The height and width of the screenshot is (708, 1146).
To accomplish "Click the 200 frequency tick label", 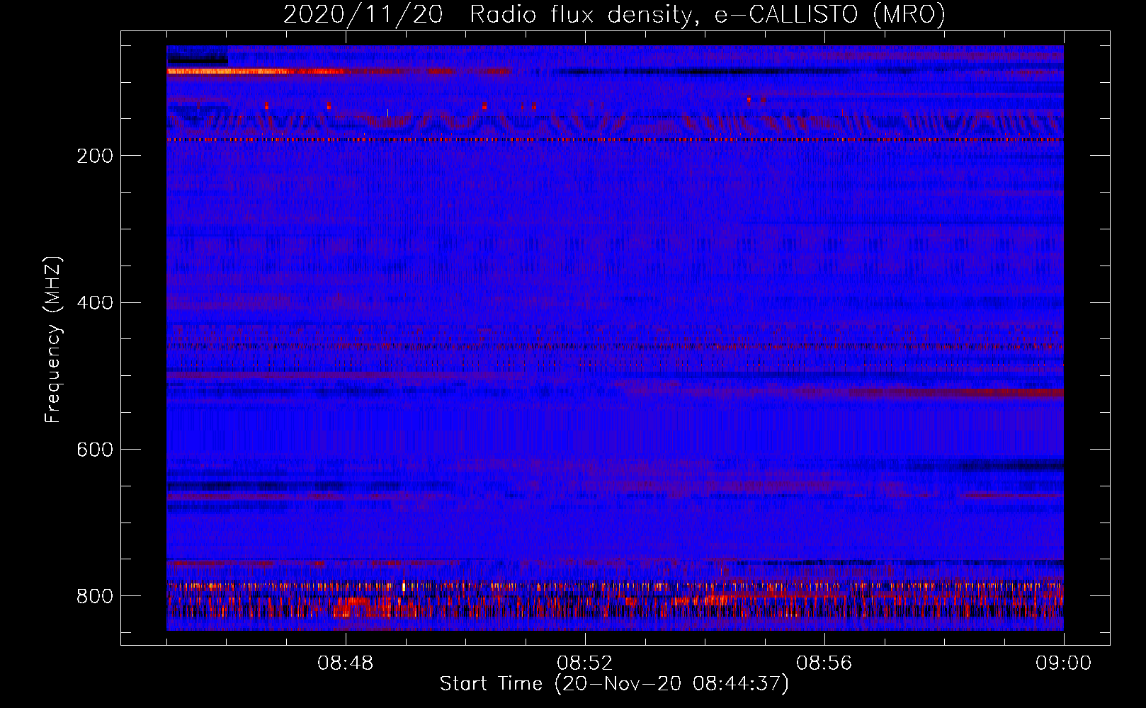I will click(94, 156).
